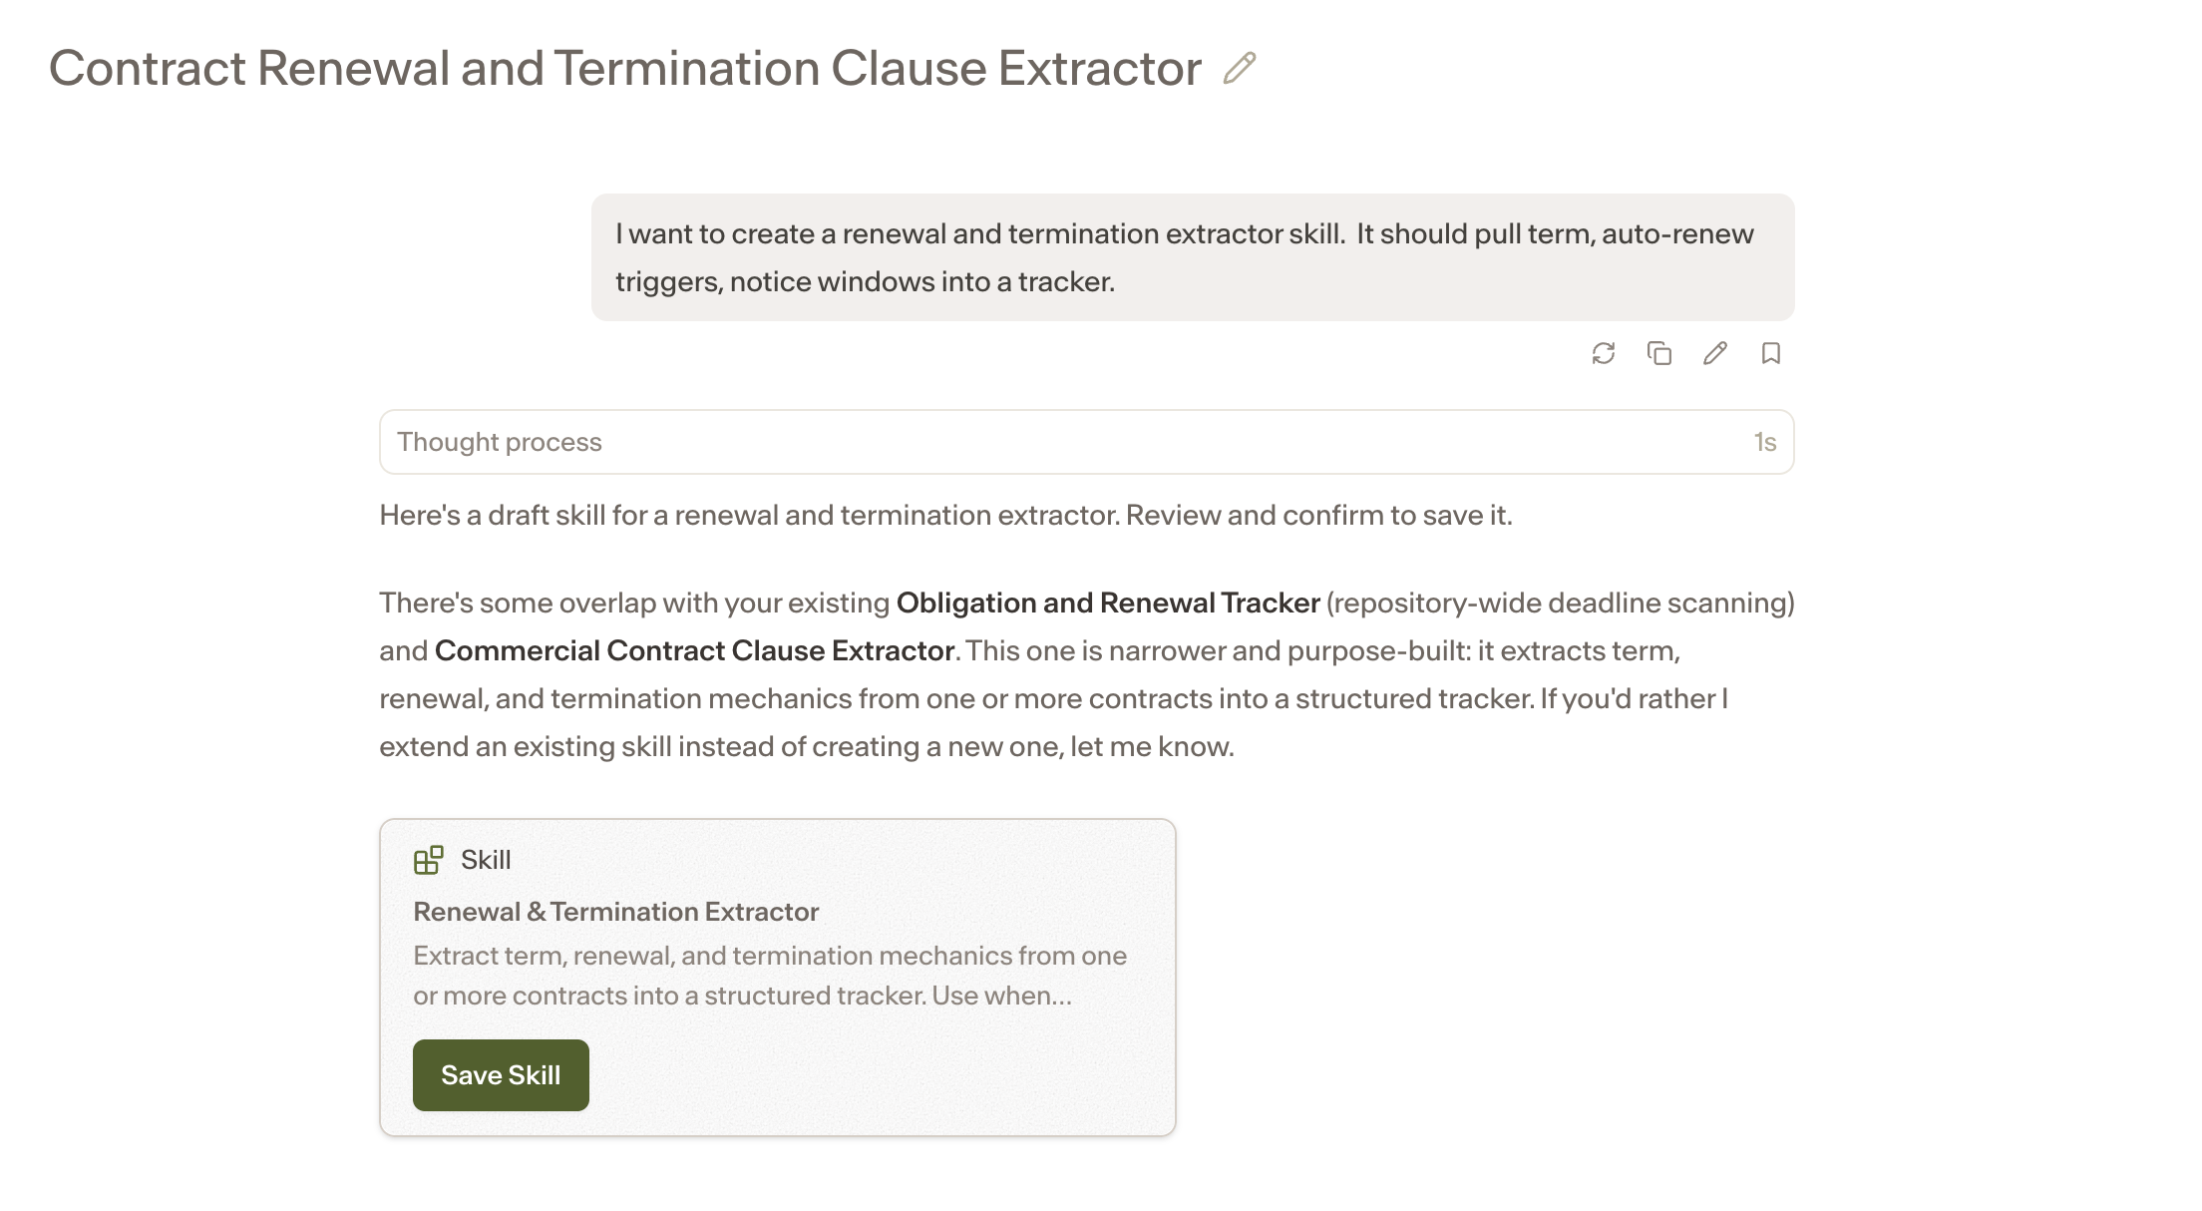
Task: Open the Obligation and Renewal Tracker reference
Action: 1108,603
